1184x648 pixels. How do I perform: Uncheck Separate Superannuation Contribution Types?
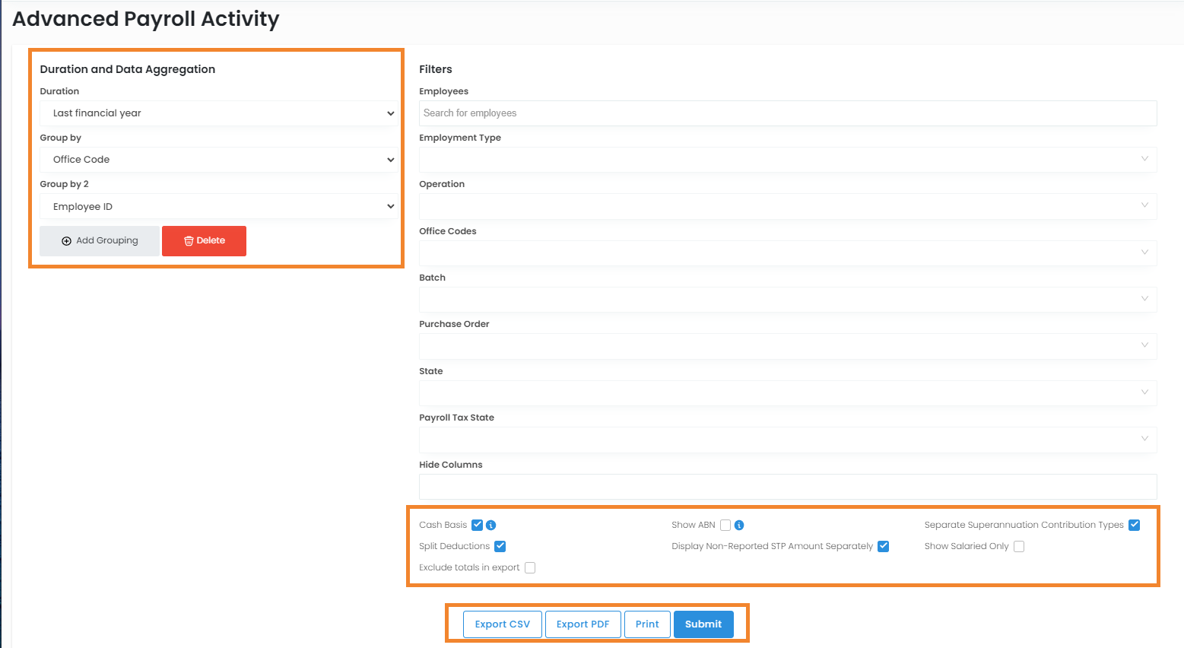click(1134, 526)
